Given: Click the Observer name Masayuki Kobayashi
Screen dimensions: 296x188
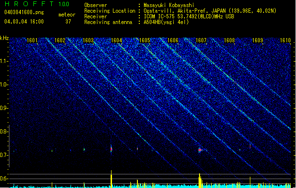Looking at the screenshot, I should [169, 5].
